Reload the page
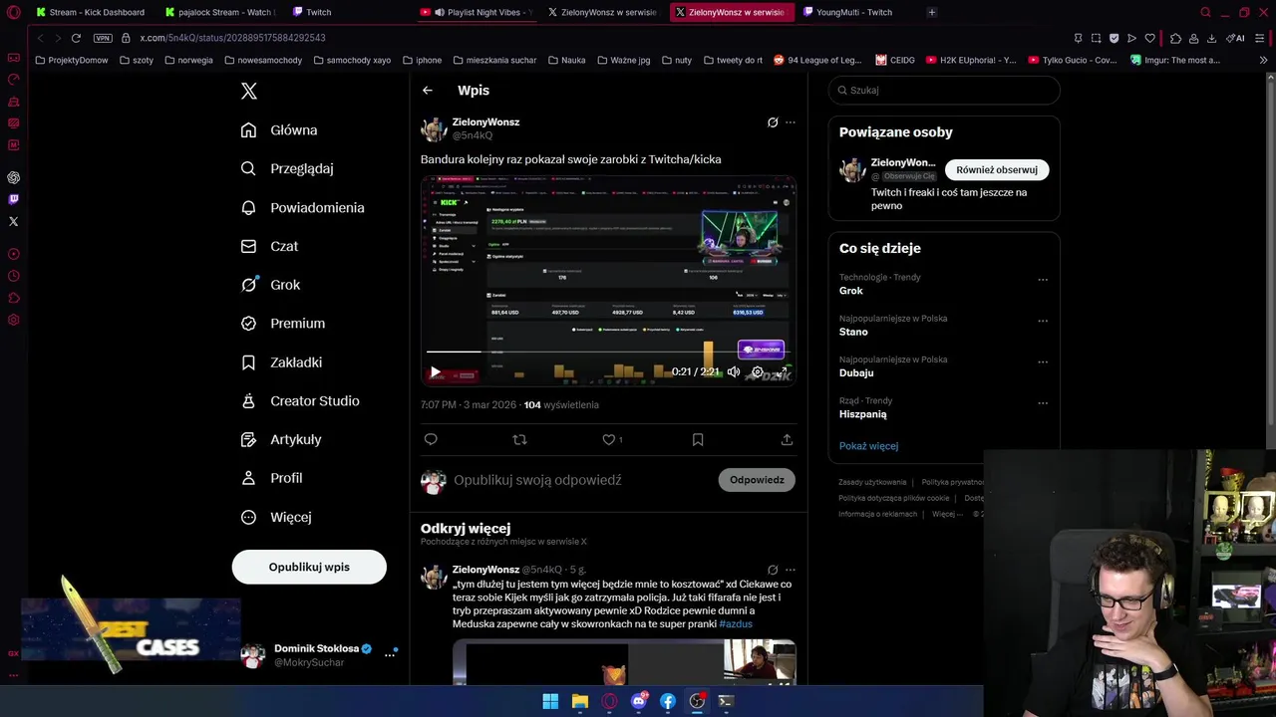The image size is (1276, 717). click(x=75, y=38)
